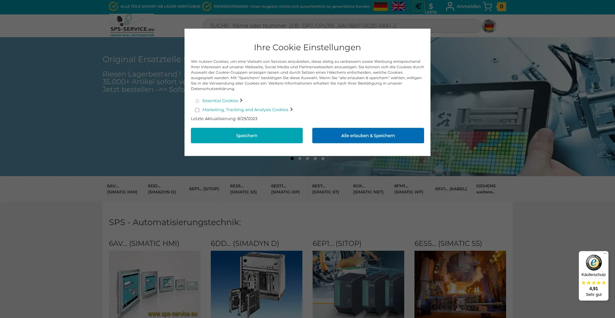Expand the Essential Cookies details chevron
The width and height of the screenshot is (615, 318).
point(241,101)
